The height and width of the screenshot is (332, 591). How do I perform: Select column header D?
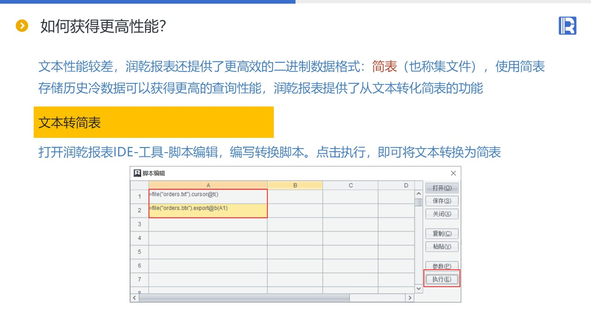click(396, 185)
